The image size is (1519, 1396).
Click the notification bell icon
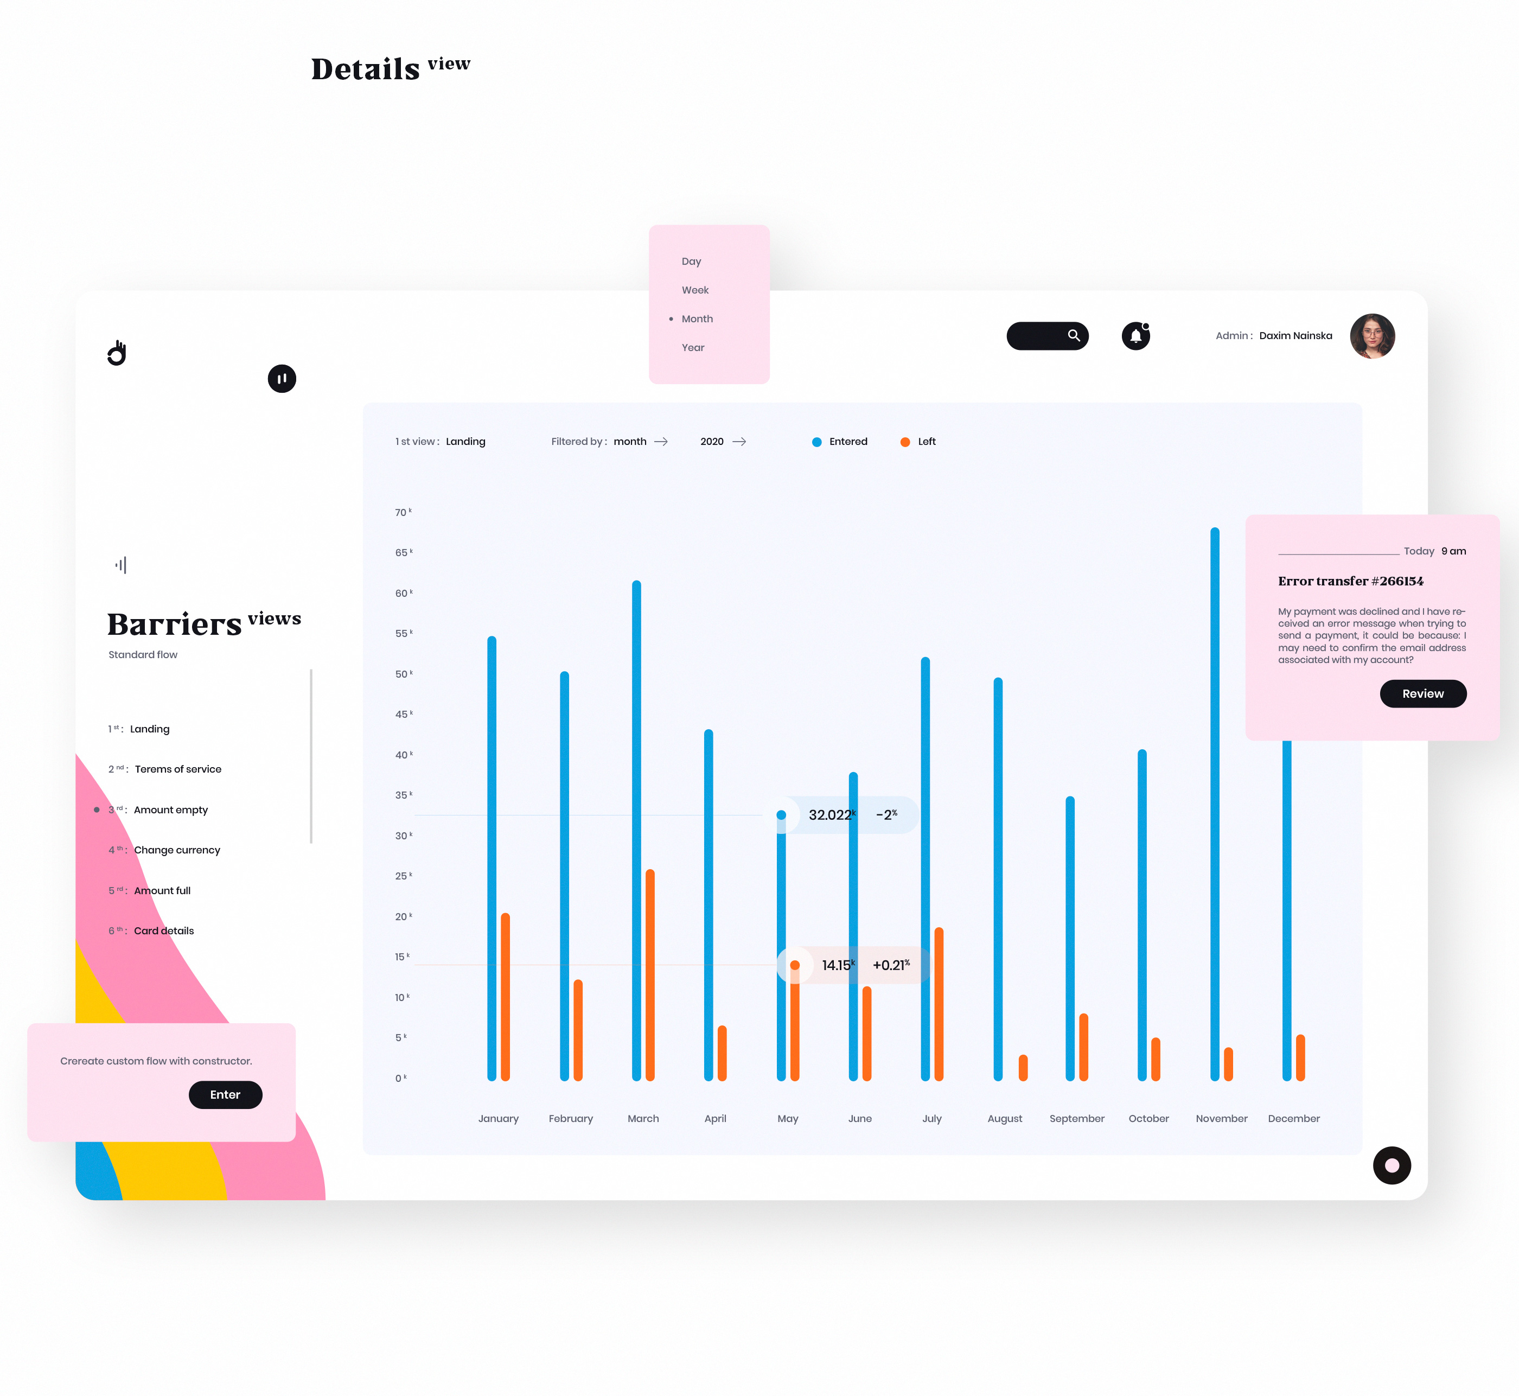coord(1135,335)
